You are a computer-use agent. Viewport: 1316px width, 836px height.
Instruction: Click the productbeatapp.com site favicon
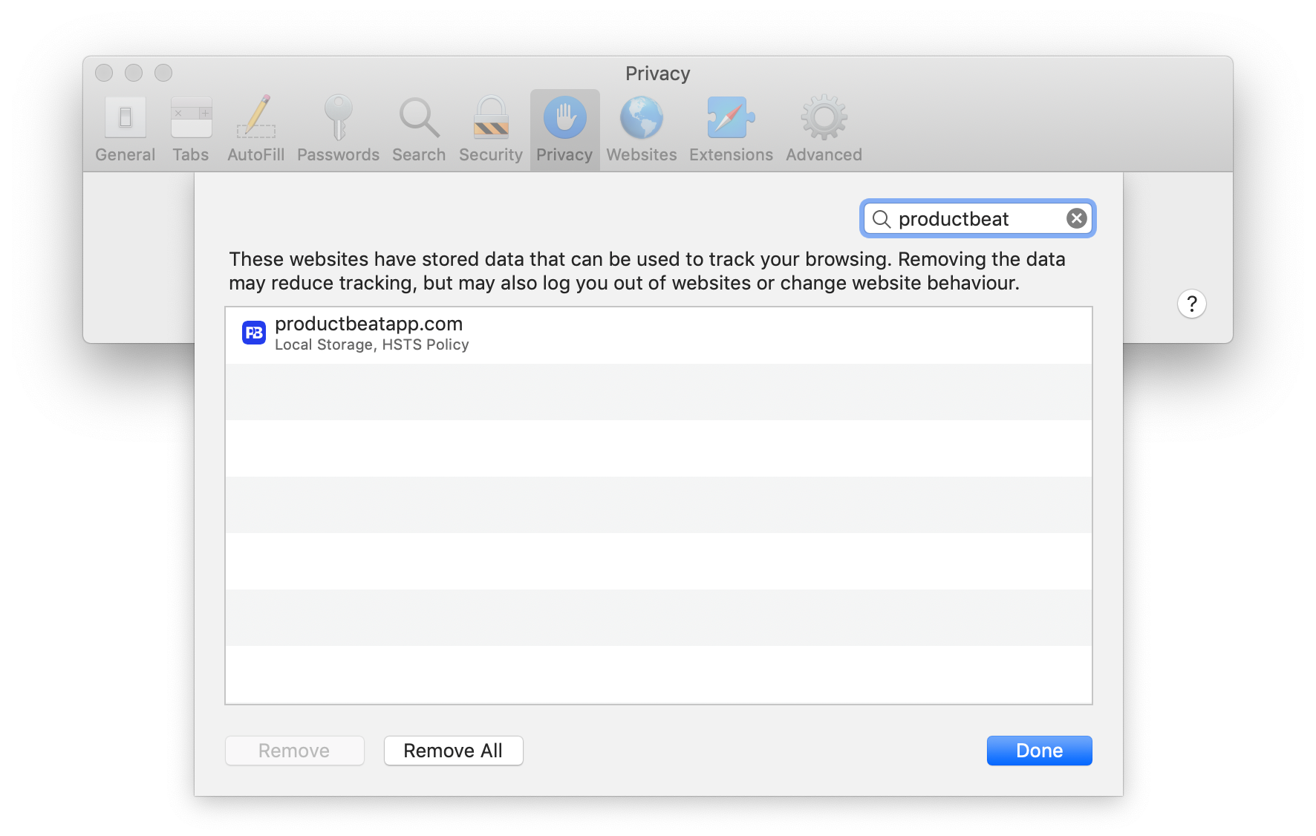pyautogui.click(x=254, y=333)
